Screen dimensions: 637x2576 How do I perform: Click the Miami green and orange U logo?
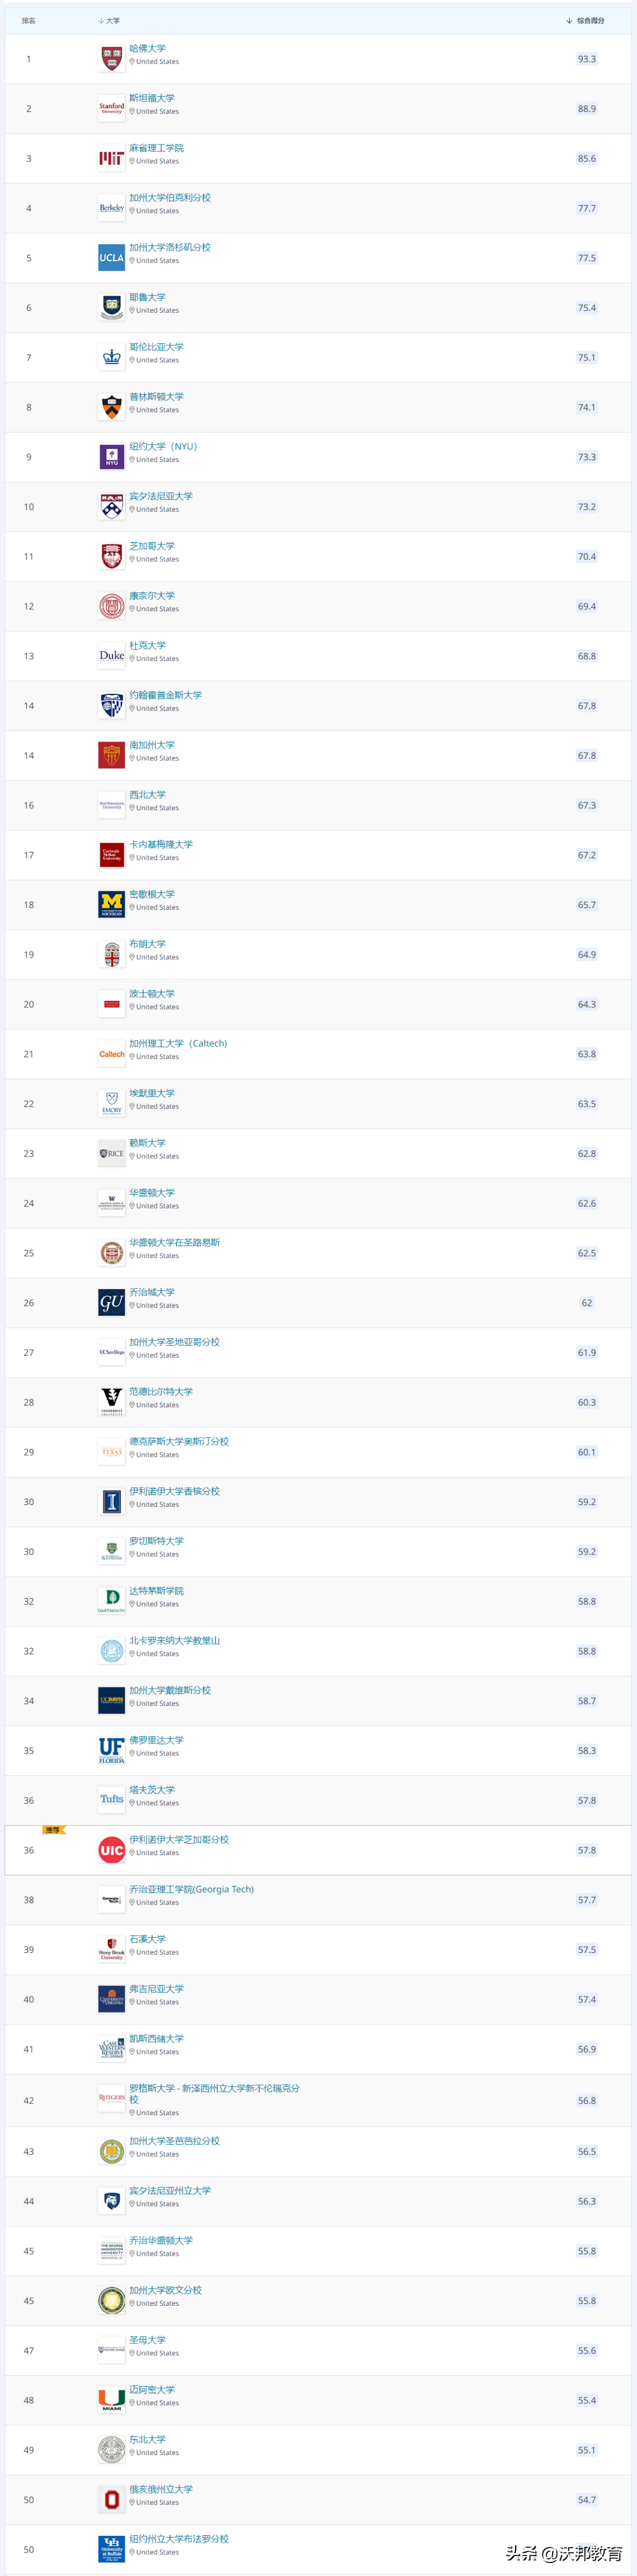111,2400
